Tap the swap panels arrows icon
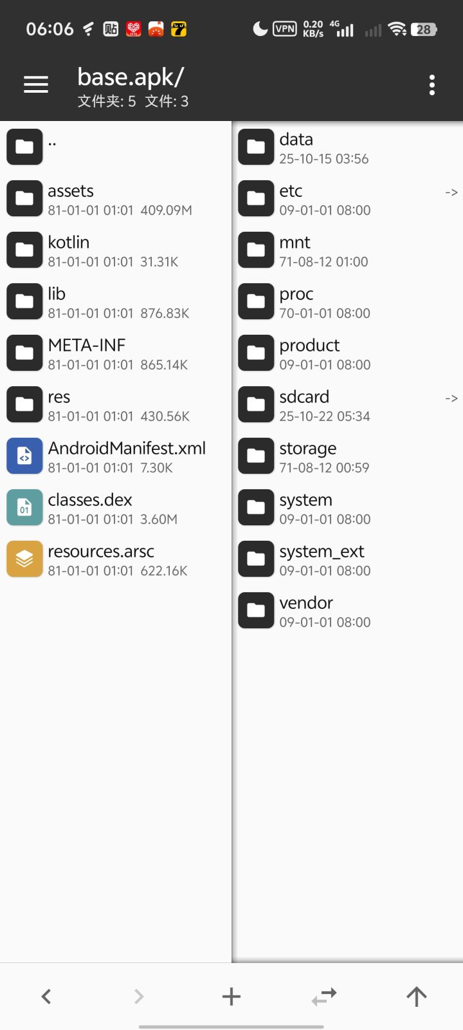Viewport: 463px width, 1030px height. 324,997
